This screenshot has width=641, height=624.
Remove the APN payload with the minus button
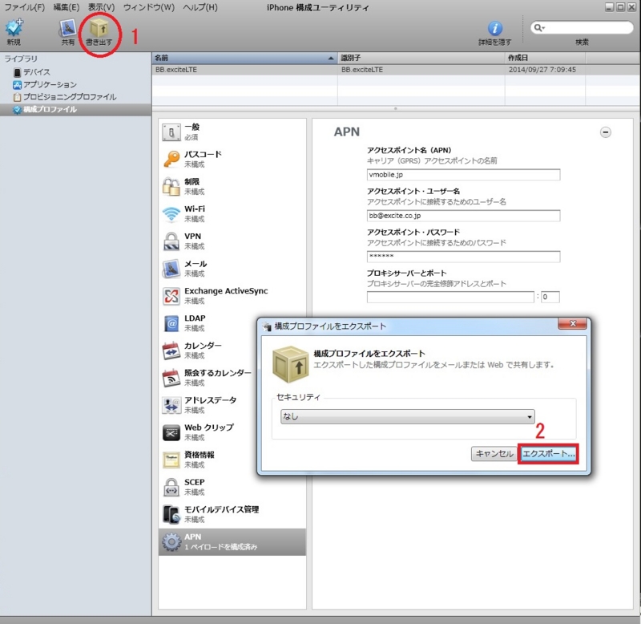[x=606, y=132]
